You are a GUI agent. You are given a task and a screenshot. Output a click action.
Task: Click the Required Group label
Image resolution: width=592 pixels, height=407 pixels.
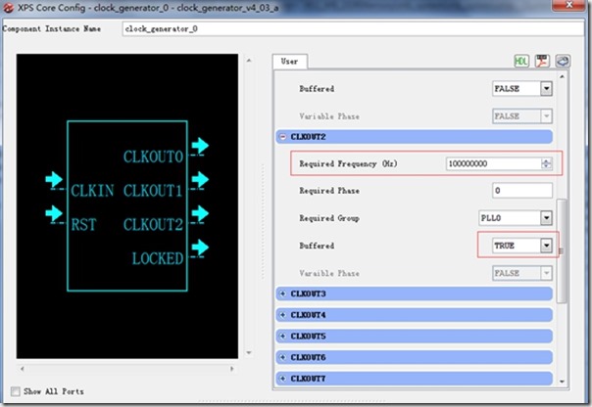pos(329,218)
